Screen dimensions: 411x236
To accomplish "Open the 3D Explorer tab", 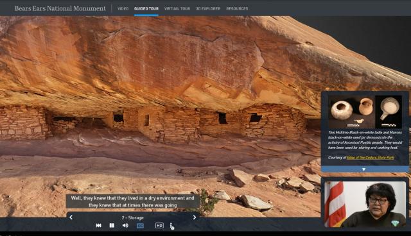I will coord(208,8).
